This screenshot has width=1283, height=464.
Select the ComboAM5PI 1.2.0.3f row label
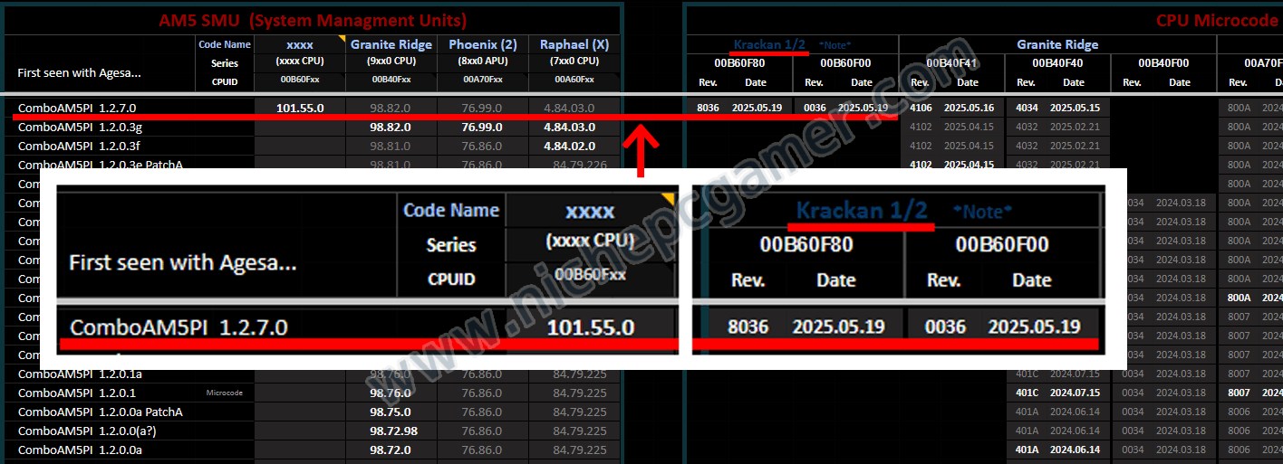(78, 146)
